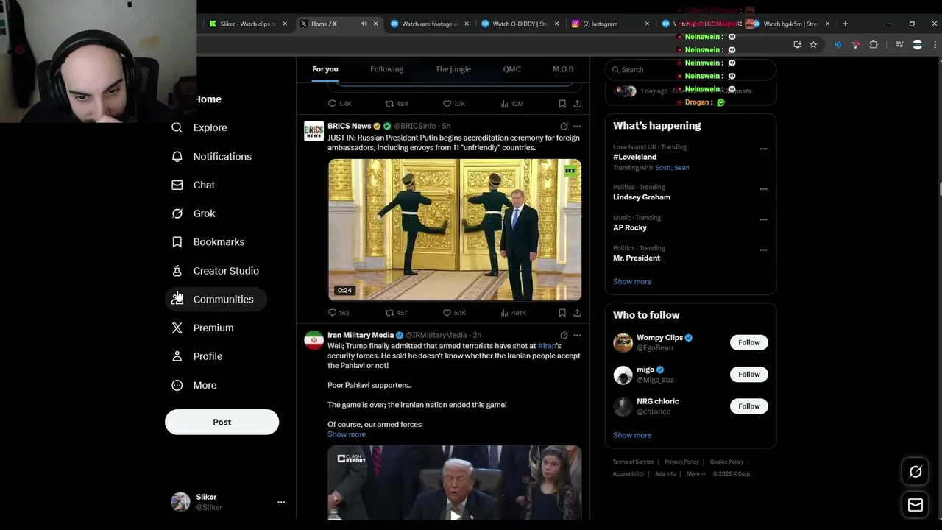
Task: Bookmark this page with browser star
Action: tap(813, 45)
